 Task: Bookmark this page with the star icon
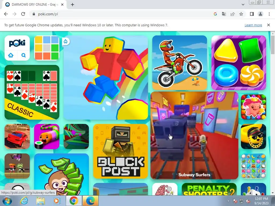[x=241, y=14]
